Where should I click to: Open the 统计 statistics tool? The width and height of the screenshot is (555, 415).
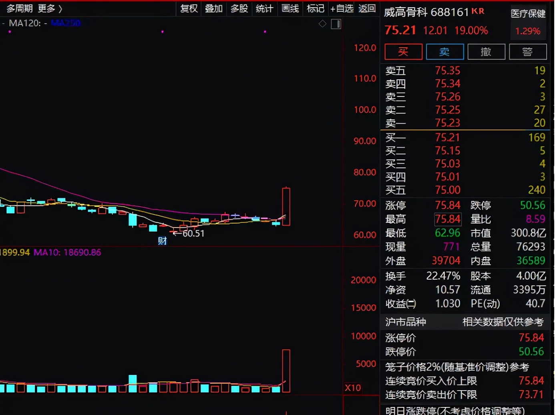click(x=264, y=8)
